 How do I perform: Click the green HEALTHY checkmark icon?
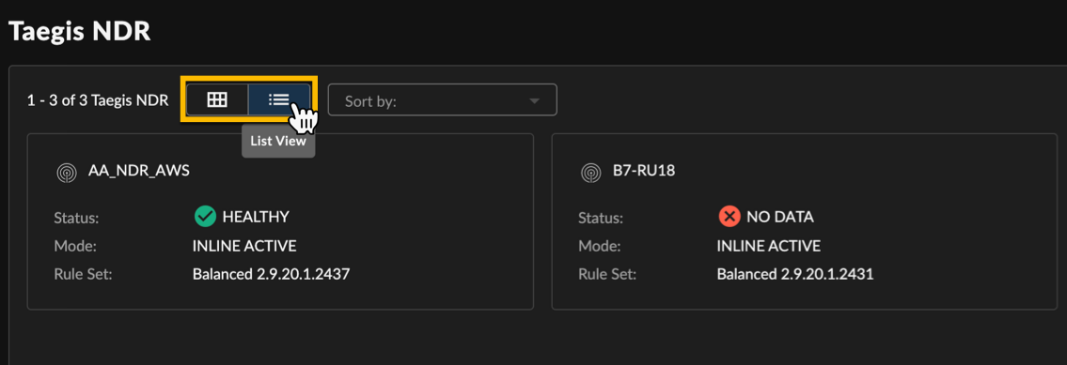[x=204, y=217]
